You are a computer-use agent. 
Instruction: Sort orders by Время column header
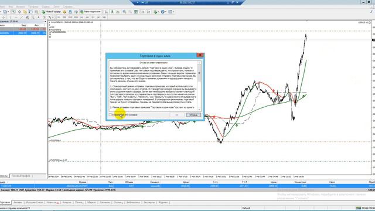[x=83, y=182]
